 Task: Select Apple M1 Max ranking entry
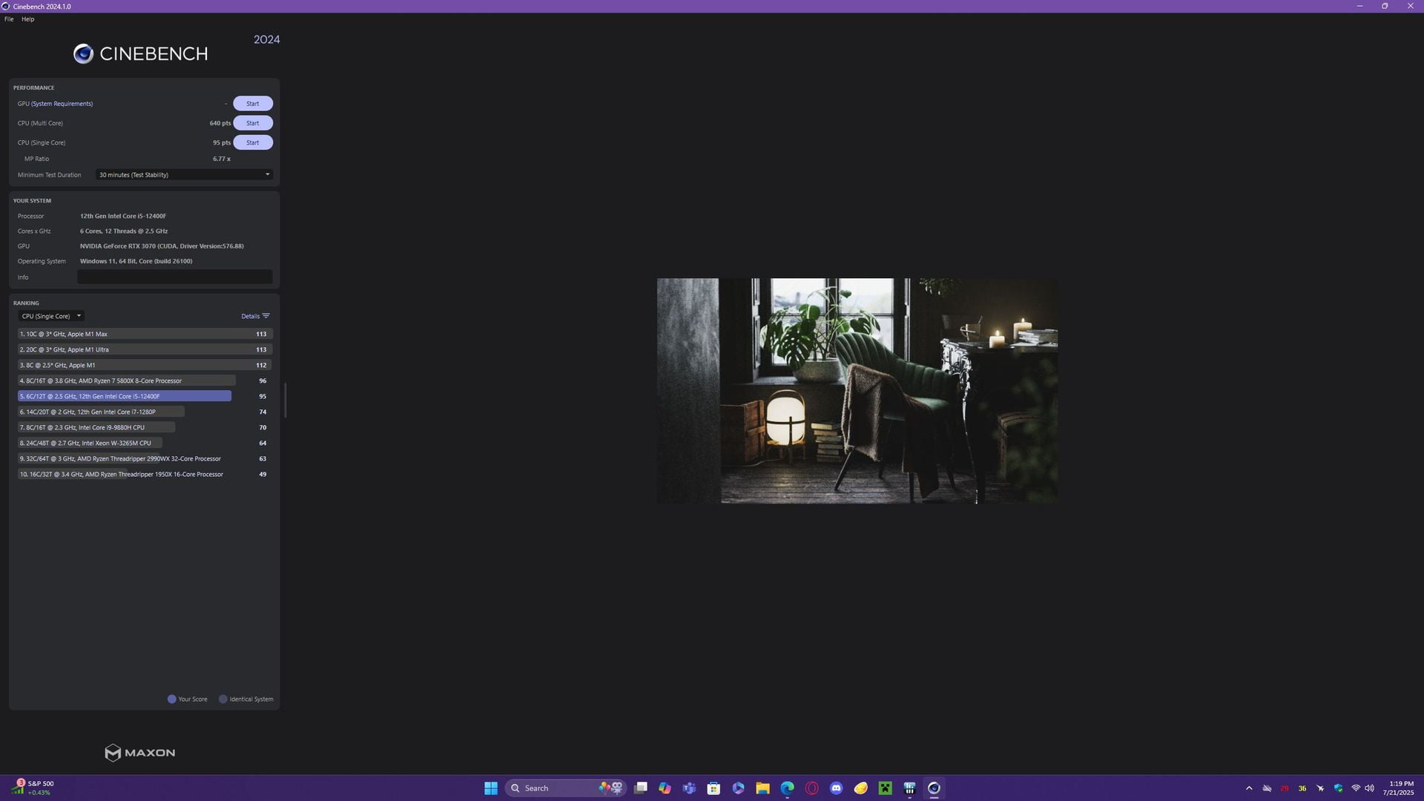(145, 334)
